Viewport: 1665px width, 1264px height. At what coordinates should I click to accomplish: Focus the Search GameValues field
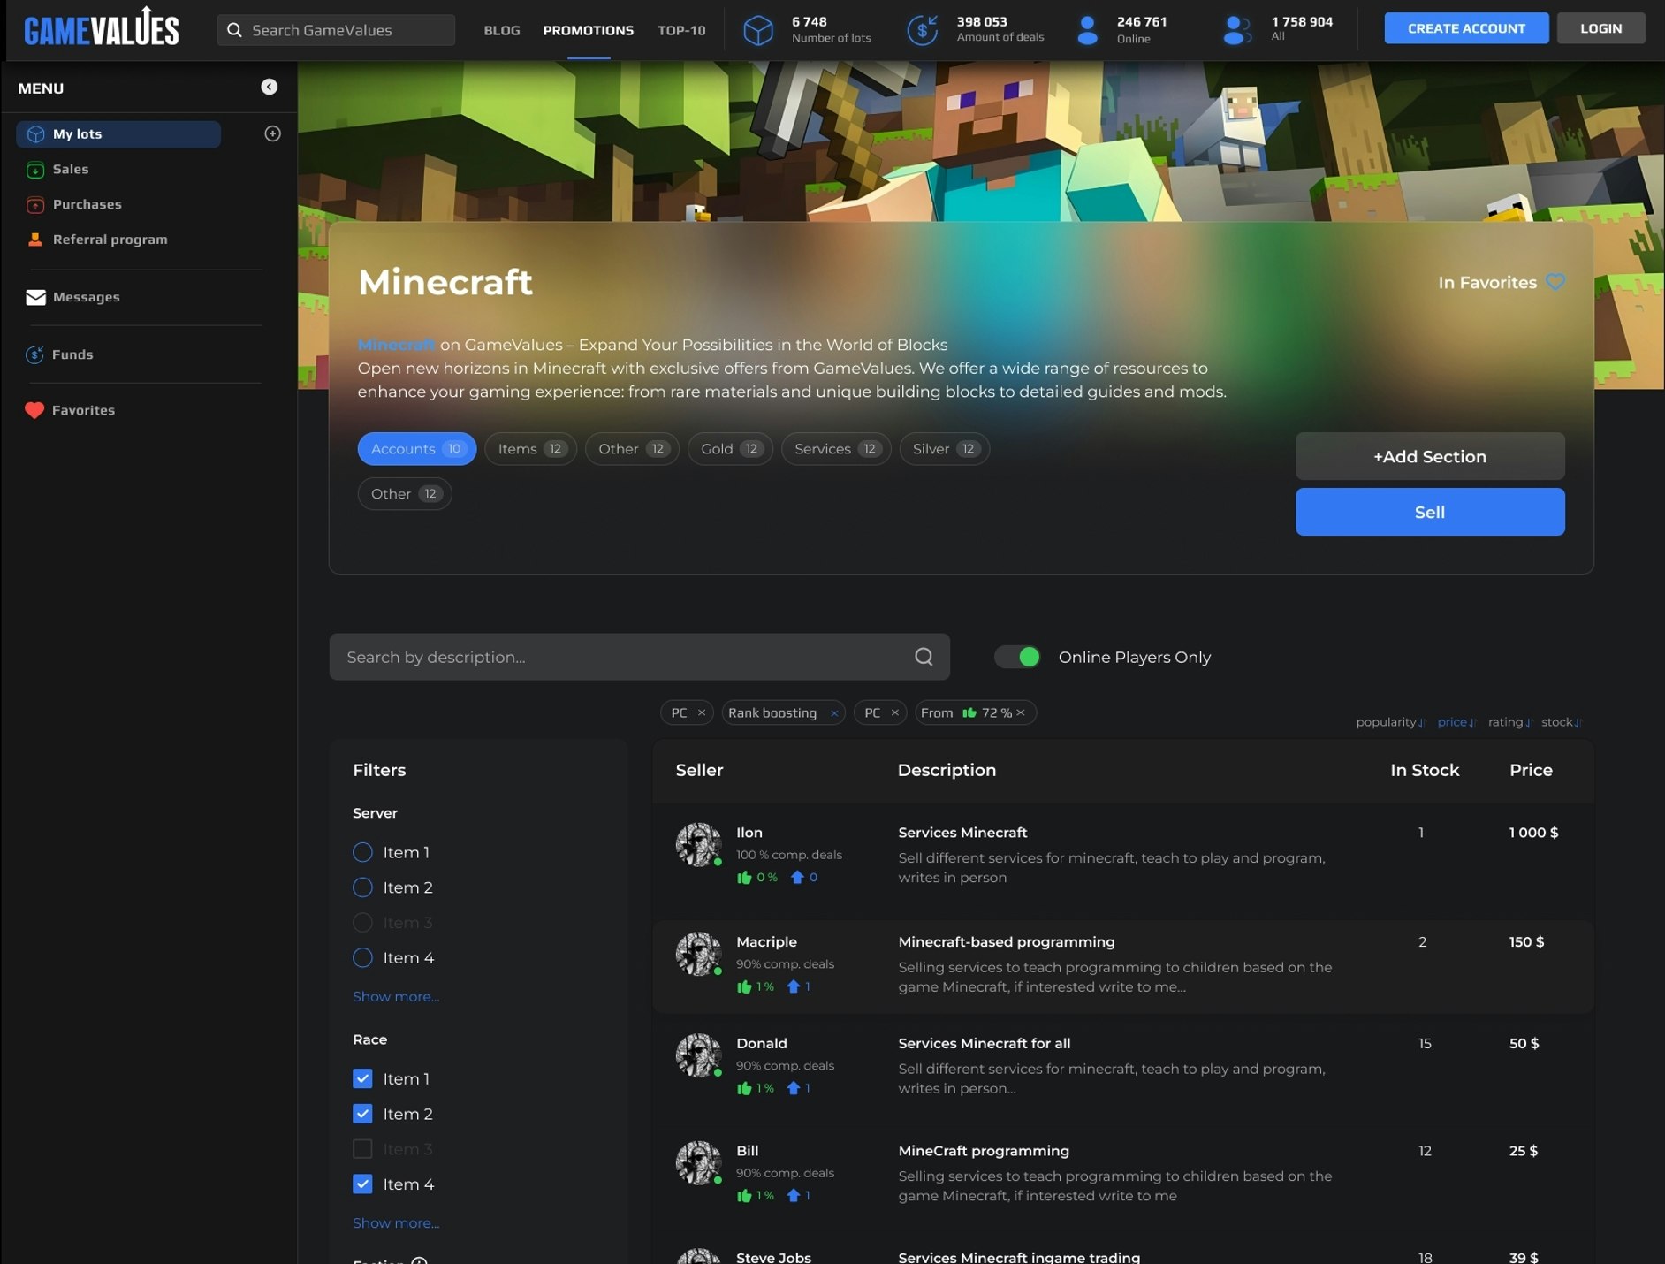point(336,30)
